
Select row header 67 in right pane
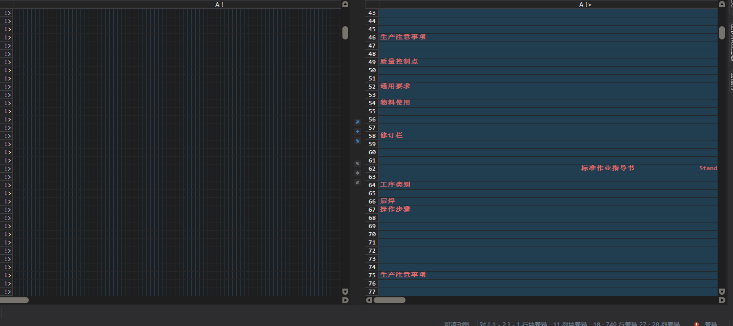tap(372, 210)
